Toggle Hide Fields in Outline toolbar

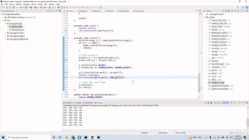(229, 11)
